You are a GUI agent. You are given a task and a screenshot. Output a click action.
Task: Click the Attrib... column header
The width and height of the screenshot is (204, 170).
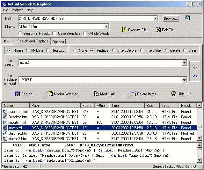(102, 106)
